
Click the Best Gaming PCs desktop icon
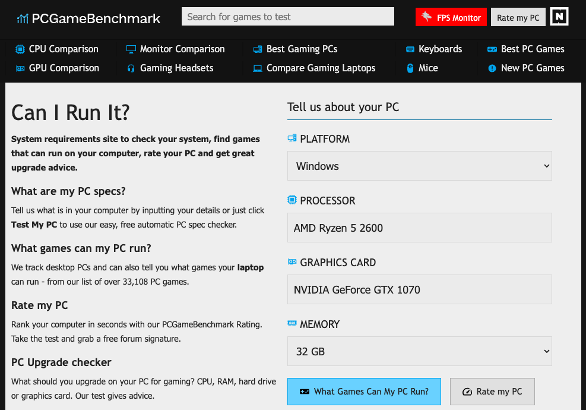pos(258,49)
